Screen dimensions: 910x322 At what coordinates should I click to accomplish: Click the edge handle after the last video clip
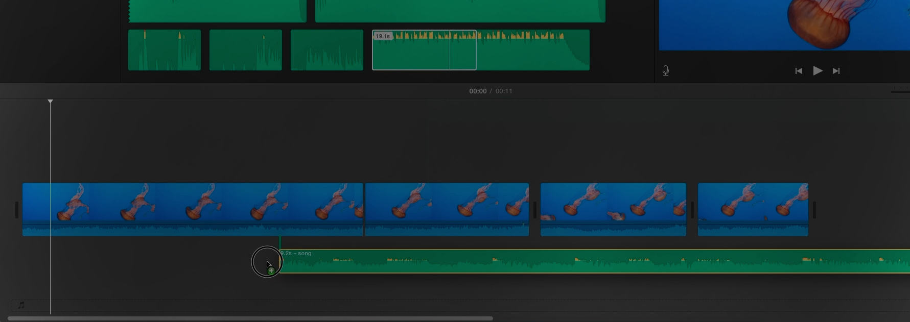click(814, 210)
